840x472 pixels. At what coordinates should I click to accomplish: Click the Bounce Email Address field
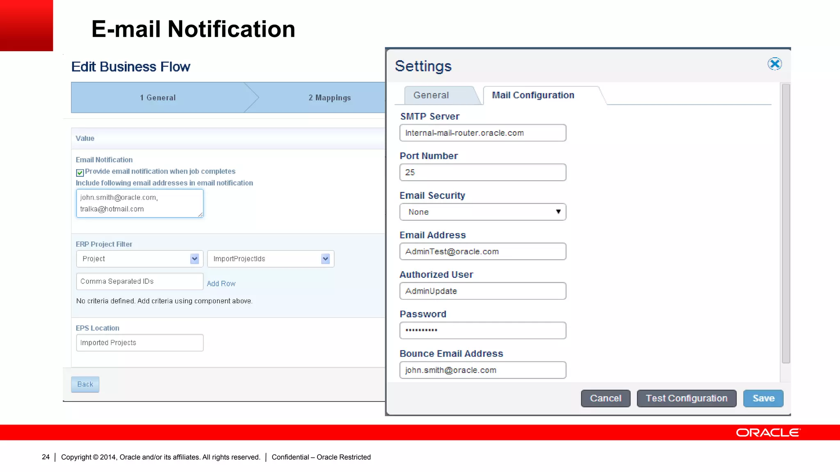click(483, 370)
